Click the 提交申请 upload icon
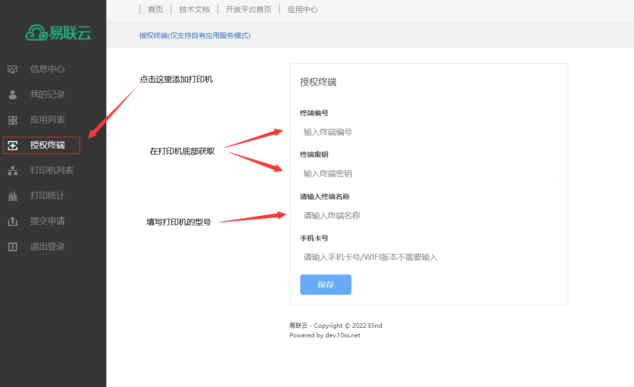 (13, 221)
